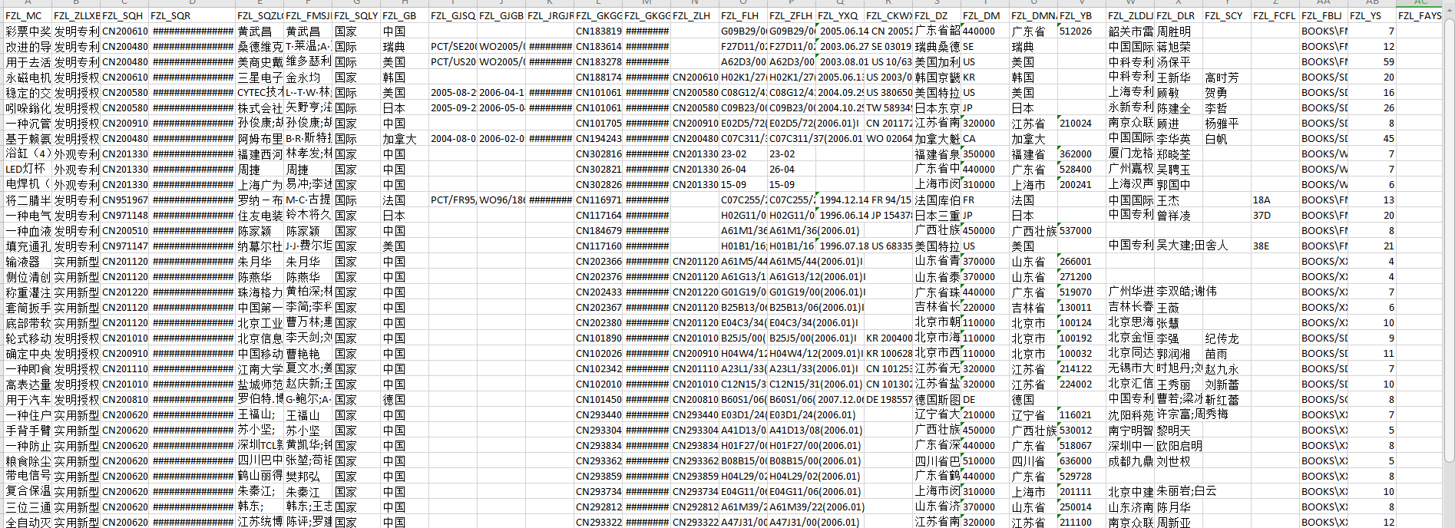Click the postal code cell 266001

click(x=1082, y=261)
